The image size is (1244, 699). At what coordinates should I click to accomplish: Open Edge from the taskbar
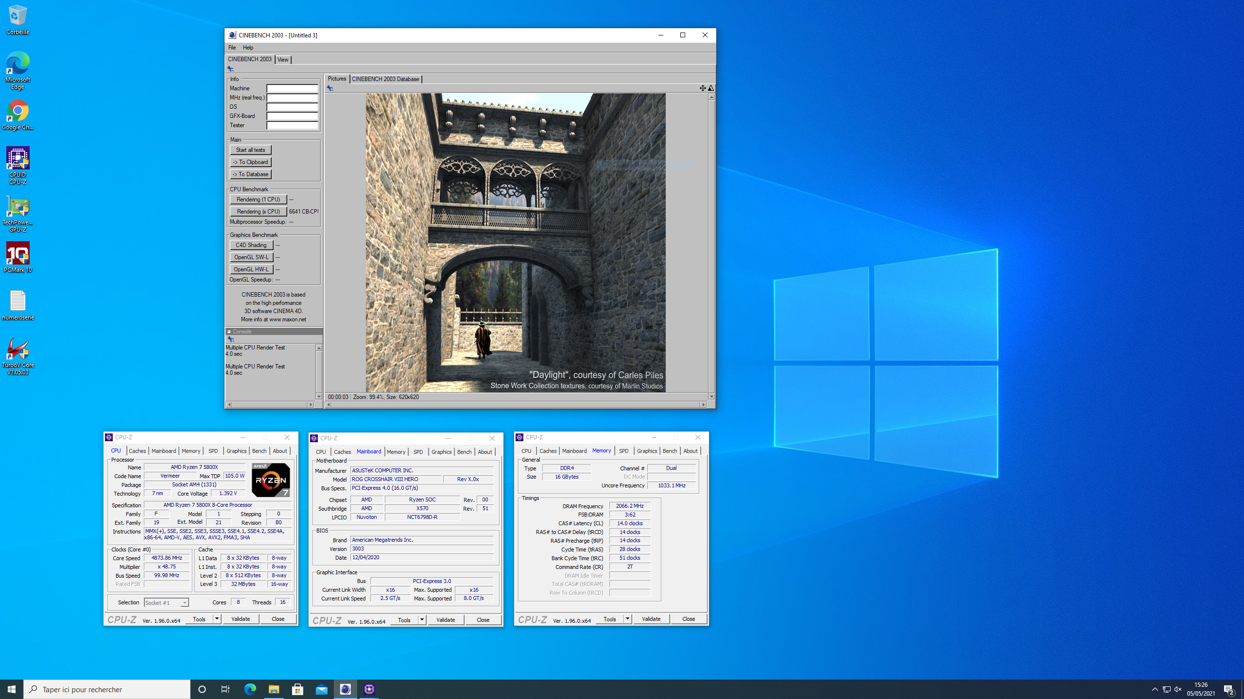[250, 689]
